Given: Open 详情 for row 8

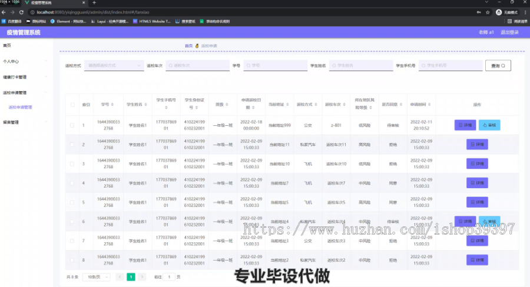Looking at the screenshot, I should (x=477, y=260).
